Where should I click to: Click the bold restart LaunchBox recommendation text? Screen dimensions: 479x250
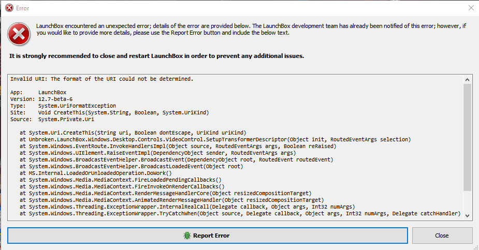point(156,56)
